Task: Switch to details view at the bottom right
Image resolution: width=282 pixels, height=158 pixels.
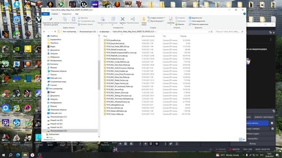Action: [241, 140]
